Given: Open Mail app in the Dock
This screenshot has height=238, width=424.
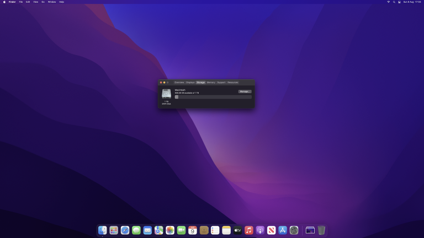Looking at the screenshot, I should point(147,230).
